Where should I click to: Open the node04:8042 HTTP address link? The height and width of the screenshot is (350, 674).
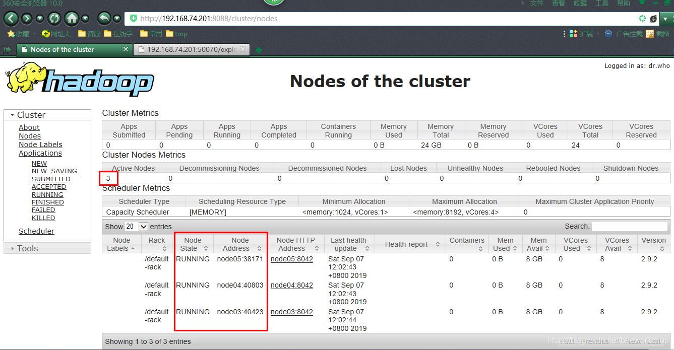coord(292,285)
